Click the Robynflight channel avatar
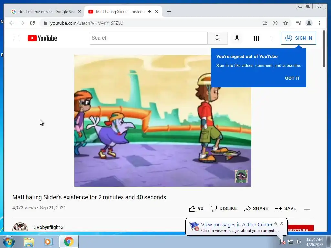Viewport: 331px width, 248px height. 20,227
